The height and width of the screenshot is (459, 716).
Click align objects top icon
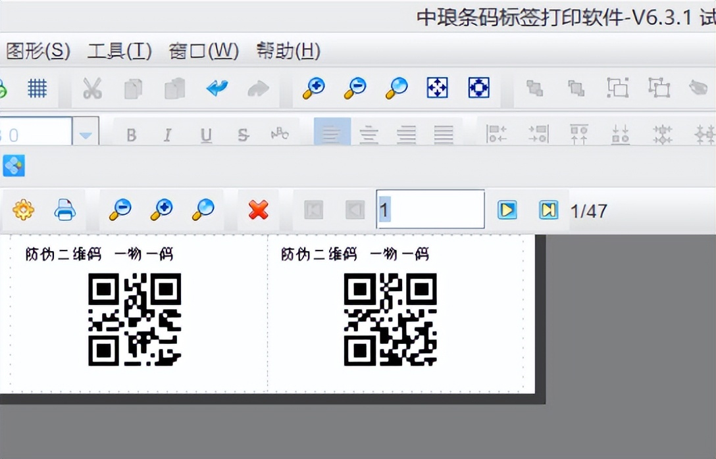(579, 134)
